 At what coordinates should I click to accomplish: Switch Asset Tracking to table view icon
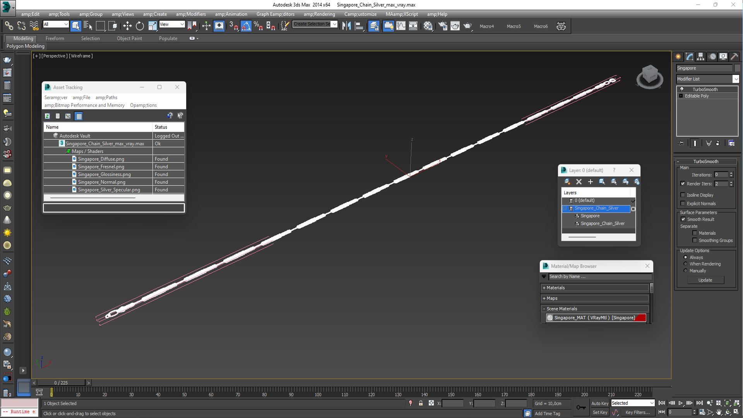79,116
